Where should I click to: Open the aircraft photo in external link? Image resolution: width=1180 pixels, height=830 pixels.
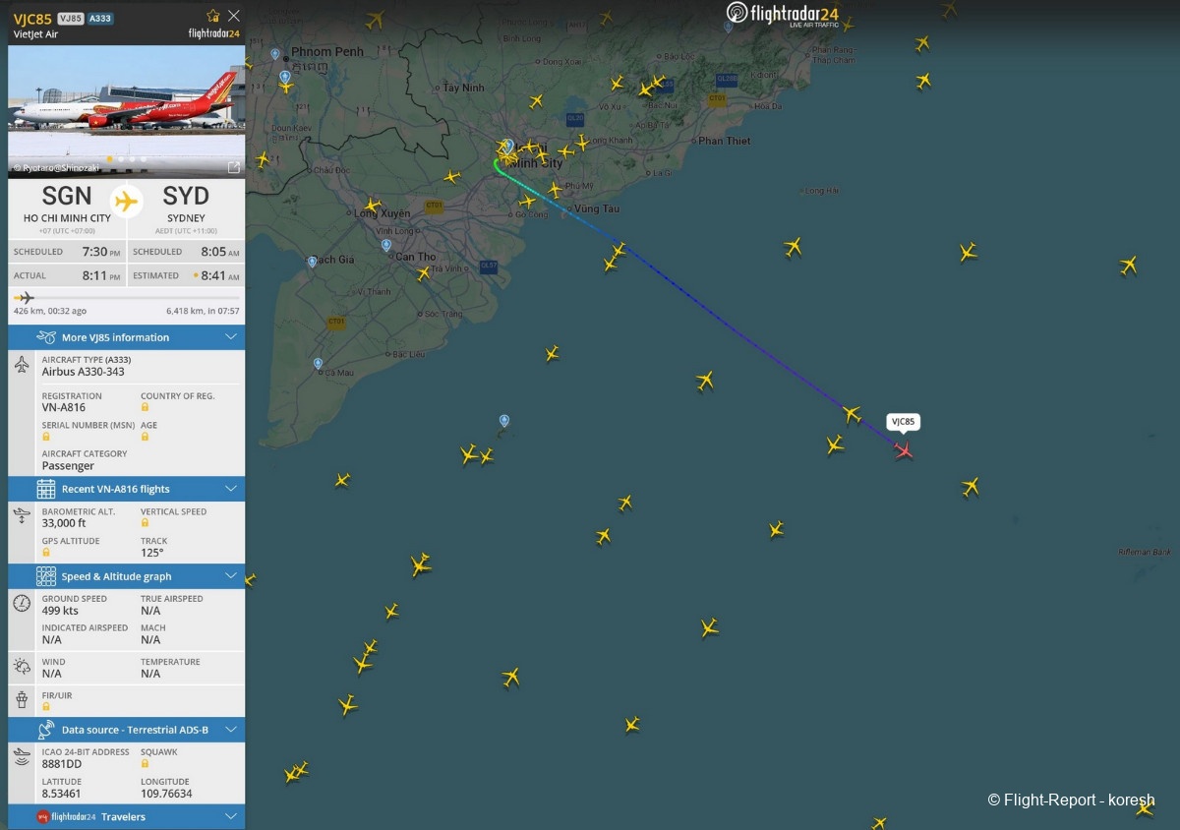click(233, 167)
